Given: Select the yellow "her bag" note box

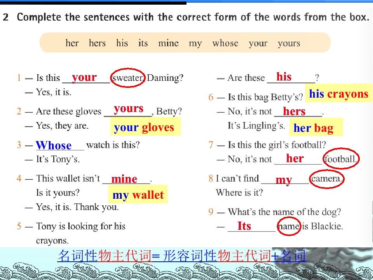Looking at the screenshot, I should click(x=313, y=128).
